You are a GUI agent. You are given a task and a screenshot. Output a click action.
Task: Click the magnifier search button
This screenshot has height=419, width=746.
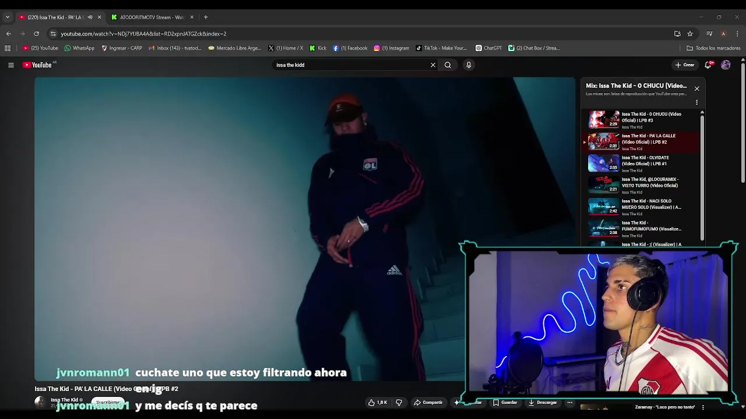pyautogui.click(x=448, y=65)
